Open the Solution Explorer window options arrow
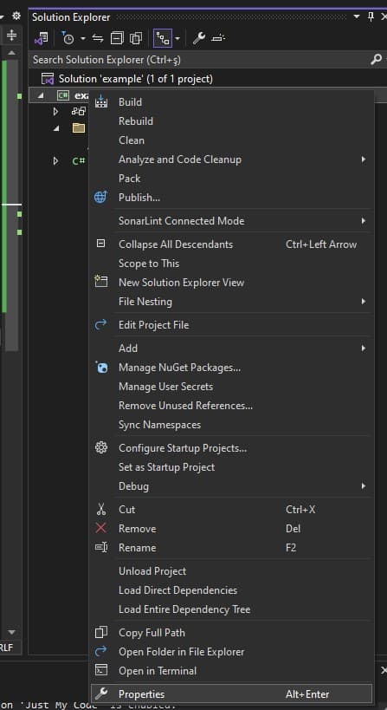Viewport: 387px width, 710px height. pyautogui.click(x=357, y=16)
